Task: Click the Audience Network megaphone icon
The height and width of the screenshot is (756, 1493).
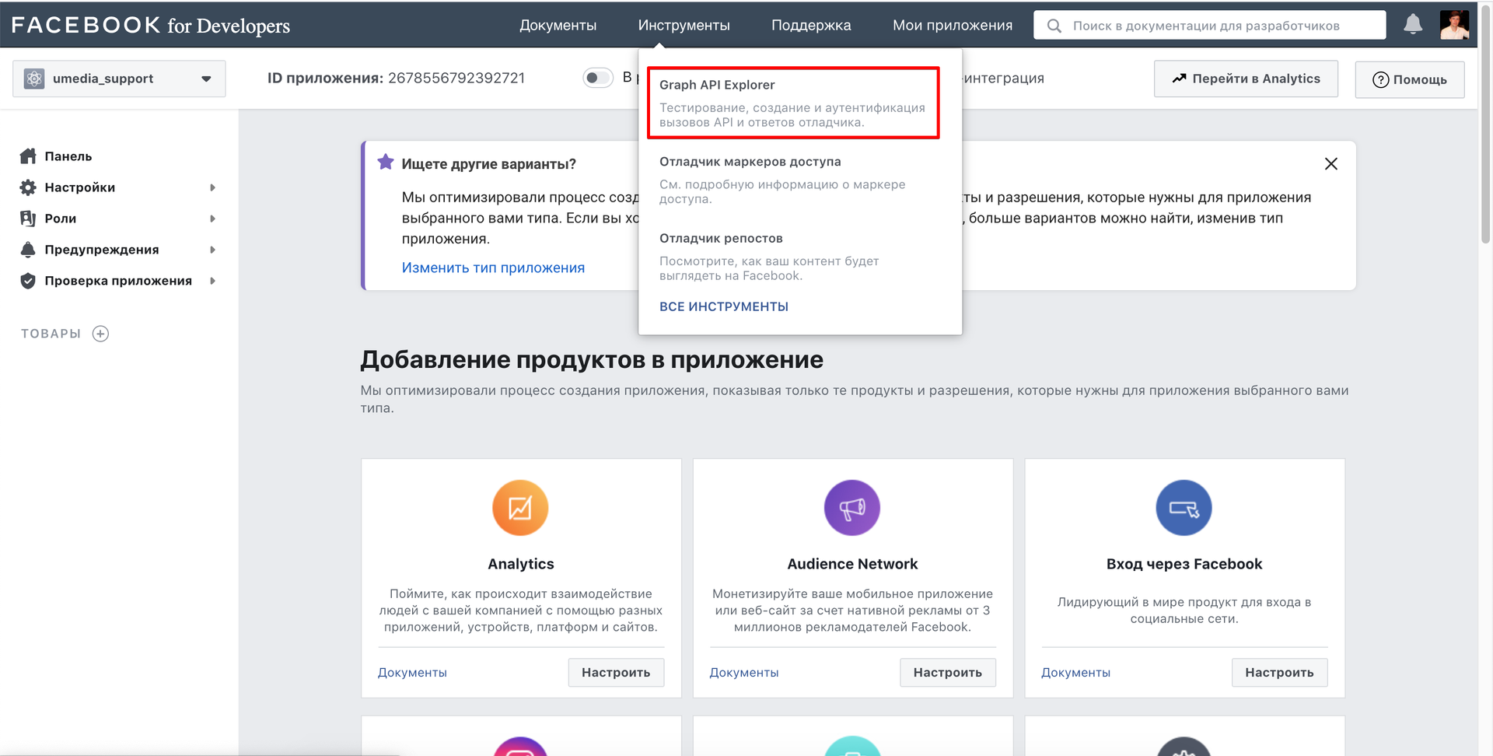Action: click(x=852, y=508)
